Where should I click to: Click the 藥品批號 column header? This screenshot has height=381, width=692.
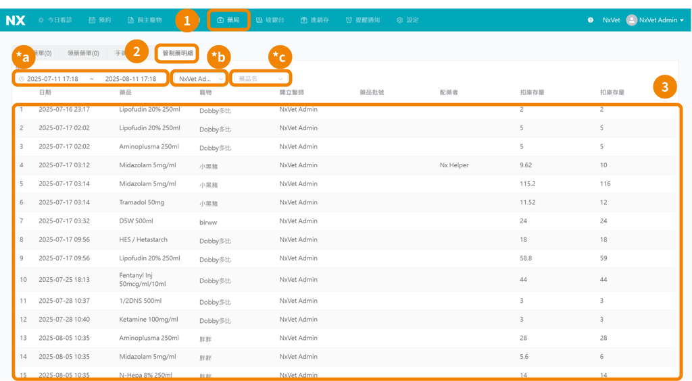[x=372, y=92]
